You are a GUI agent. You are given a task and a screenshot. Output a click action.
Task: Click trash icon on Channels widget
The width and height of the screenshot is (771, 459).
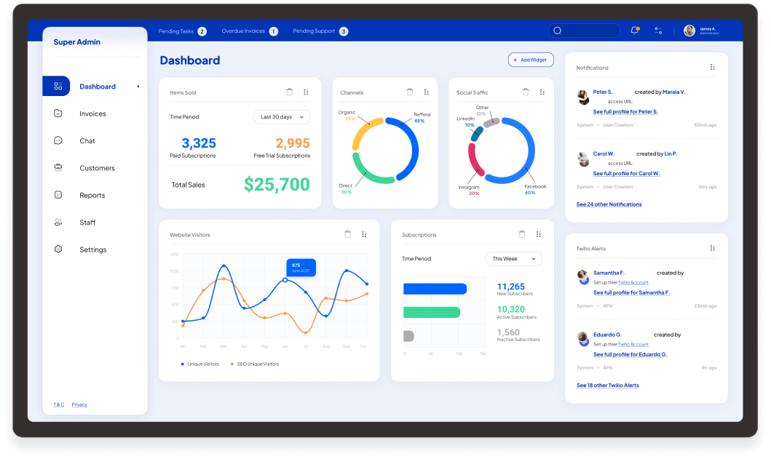(x=410, y=92)
